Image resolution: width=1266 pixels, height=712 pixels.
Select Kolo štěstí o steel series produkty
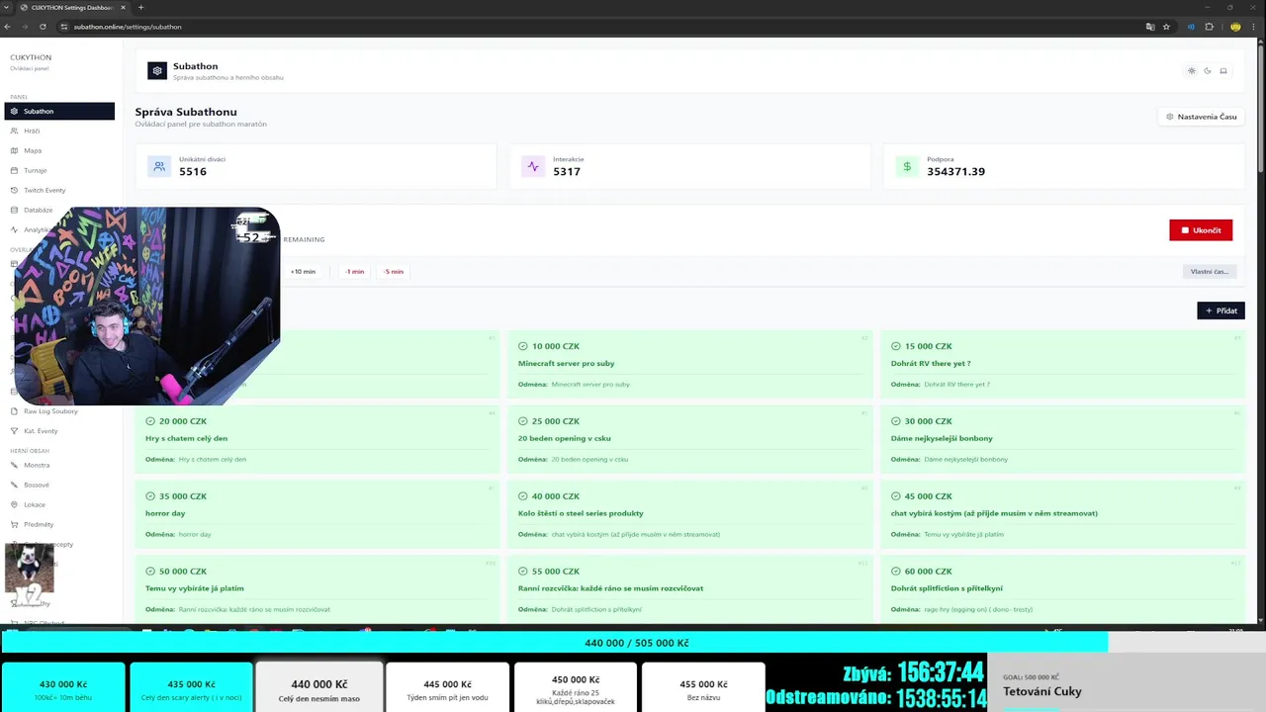581,513
